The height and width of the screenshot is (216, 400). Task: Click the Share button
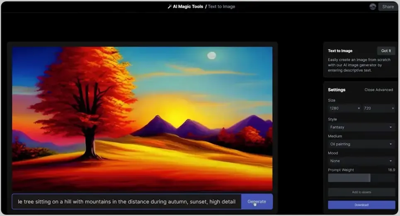(388, 7)
